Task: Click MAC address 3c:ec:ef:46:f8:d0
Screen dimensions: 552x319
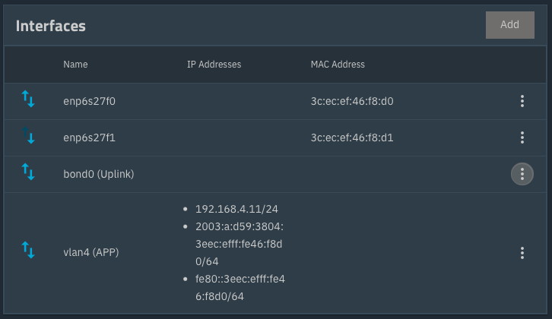Action: (352, 101)
